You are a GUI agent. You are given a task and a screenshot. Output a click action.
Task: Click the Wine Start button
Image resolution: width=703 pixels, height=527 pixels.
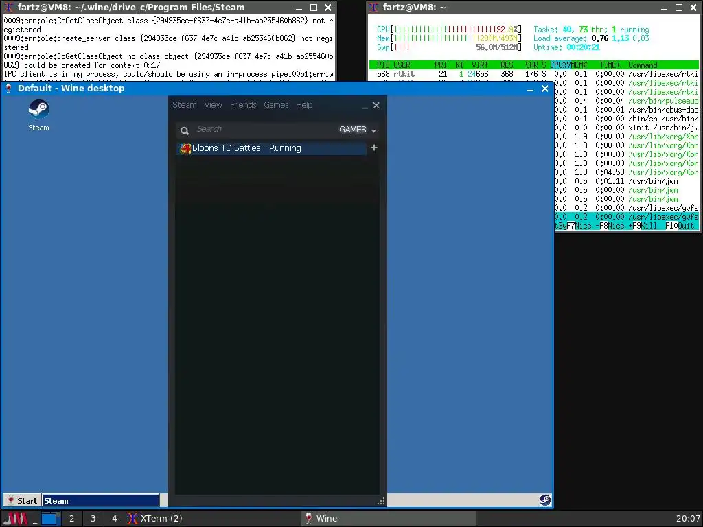[21, 500]
